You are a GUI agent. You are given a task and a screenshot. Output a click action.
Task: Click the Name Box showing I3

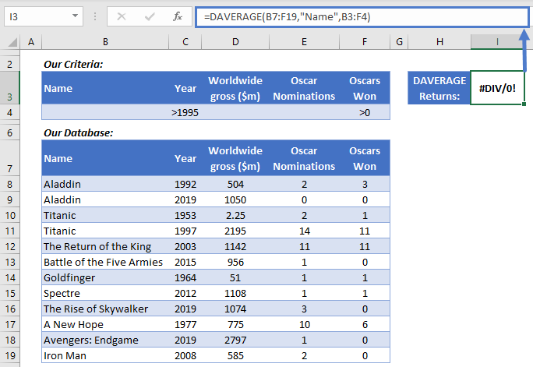tap(44, 16)
